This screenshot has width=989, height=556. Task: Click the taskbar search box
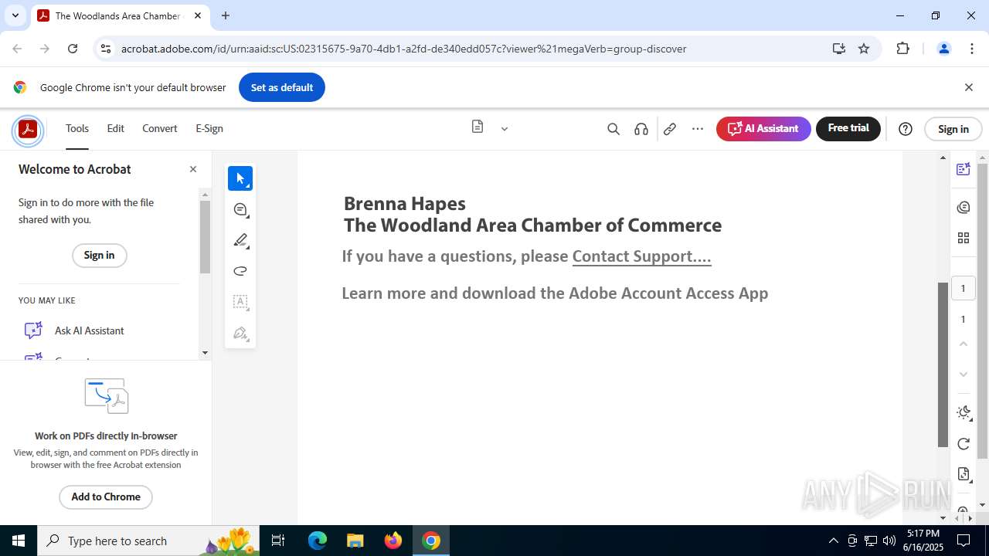tap(148, 541)
